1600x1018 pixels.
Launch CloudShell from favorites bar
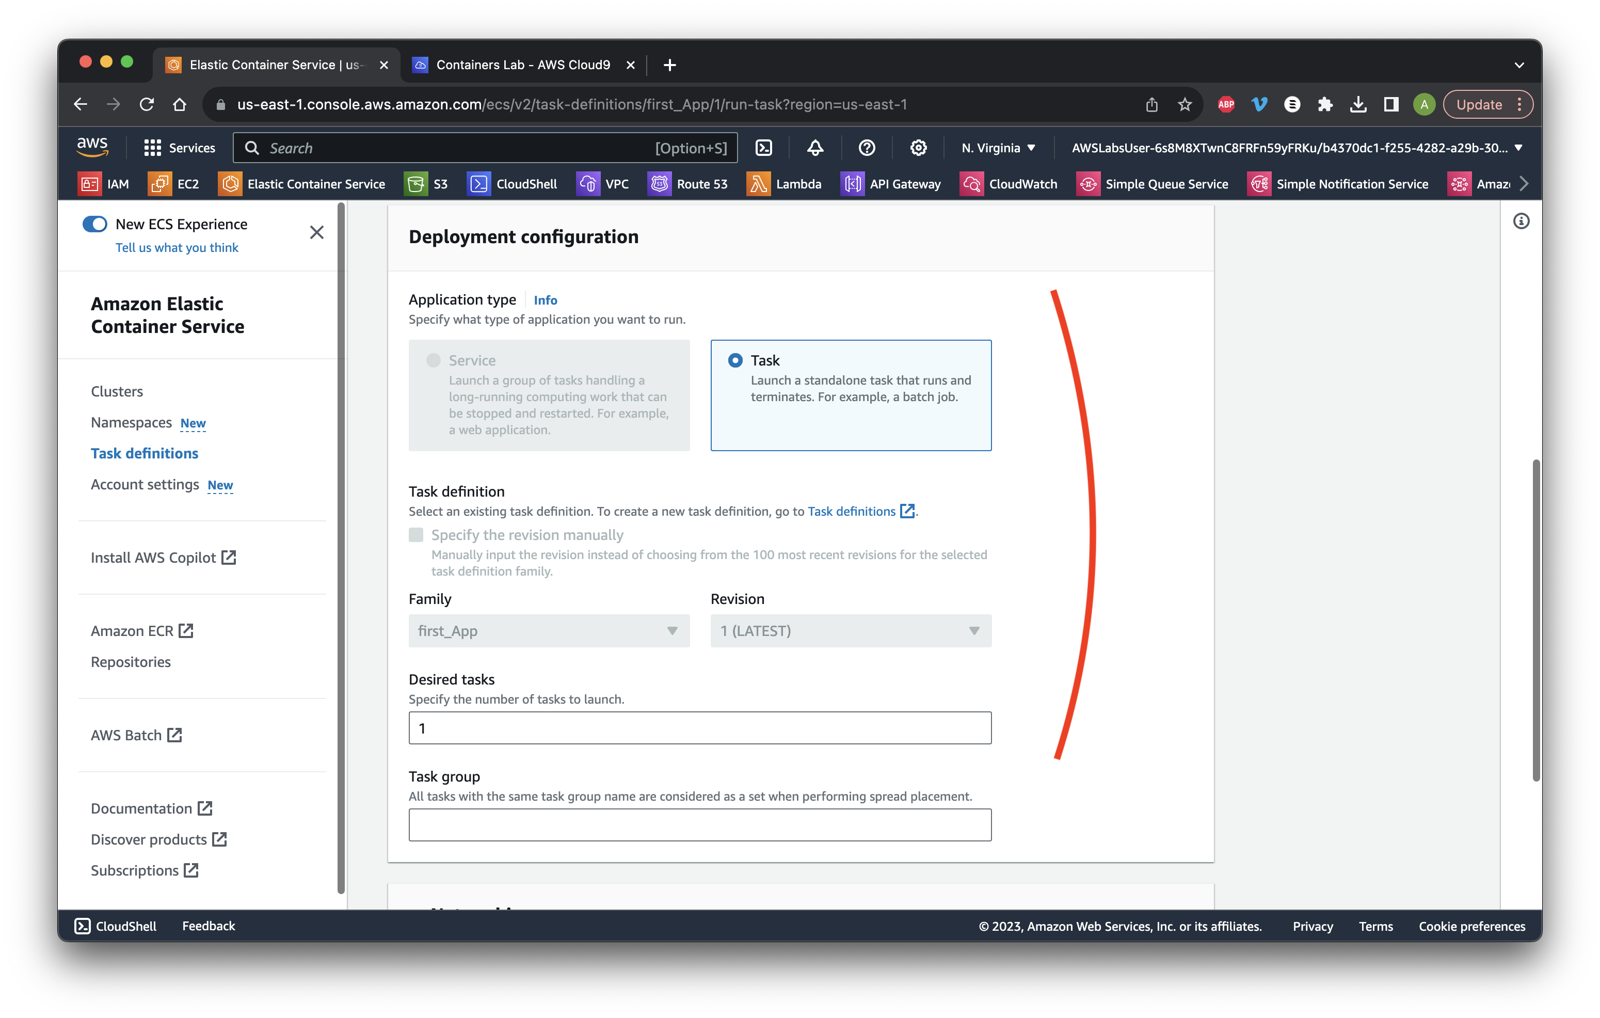[x=511, y=184]
